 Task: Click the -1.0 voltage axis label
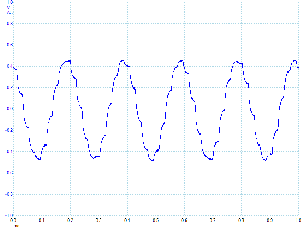click(9, 215)
